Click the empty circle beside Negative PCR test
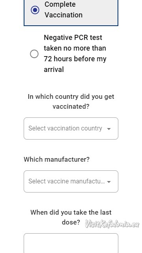The width and height of the screenshot is (142, 253). [x=34, y=54]
